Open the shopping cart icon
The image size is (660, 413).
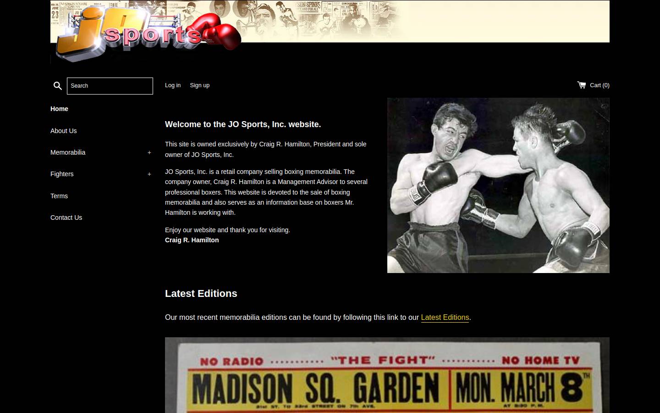point(582,85)
